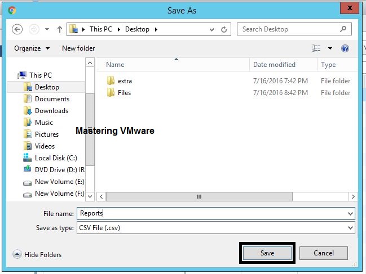The width and height of the screenshot is (366, 274).
Task: Open Downloads in navigation pane
Action: point(51,111)
